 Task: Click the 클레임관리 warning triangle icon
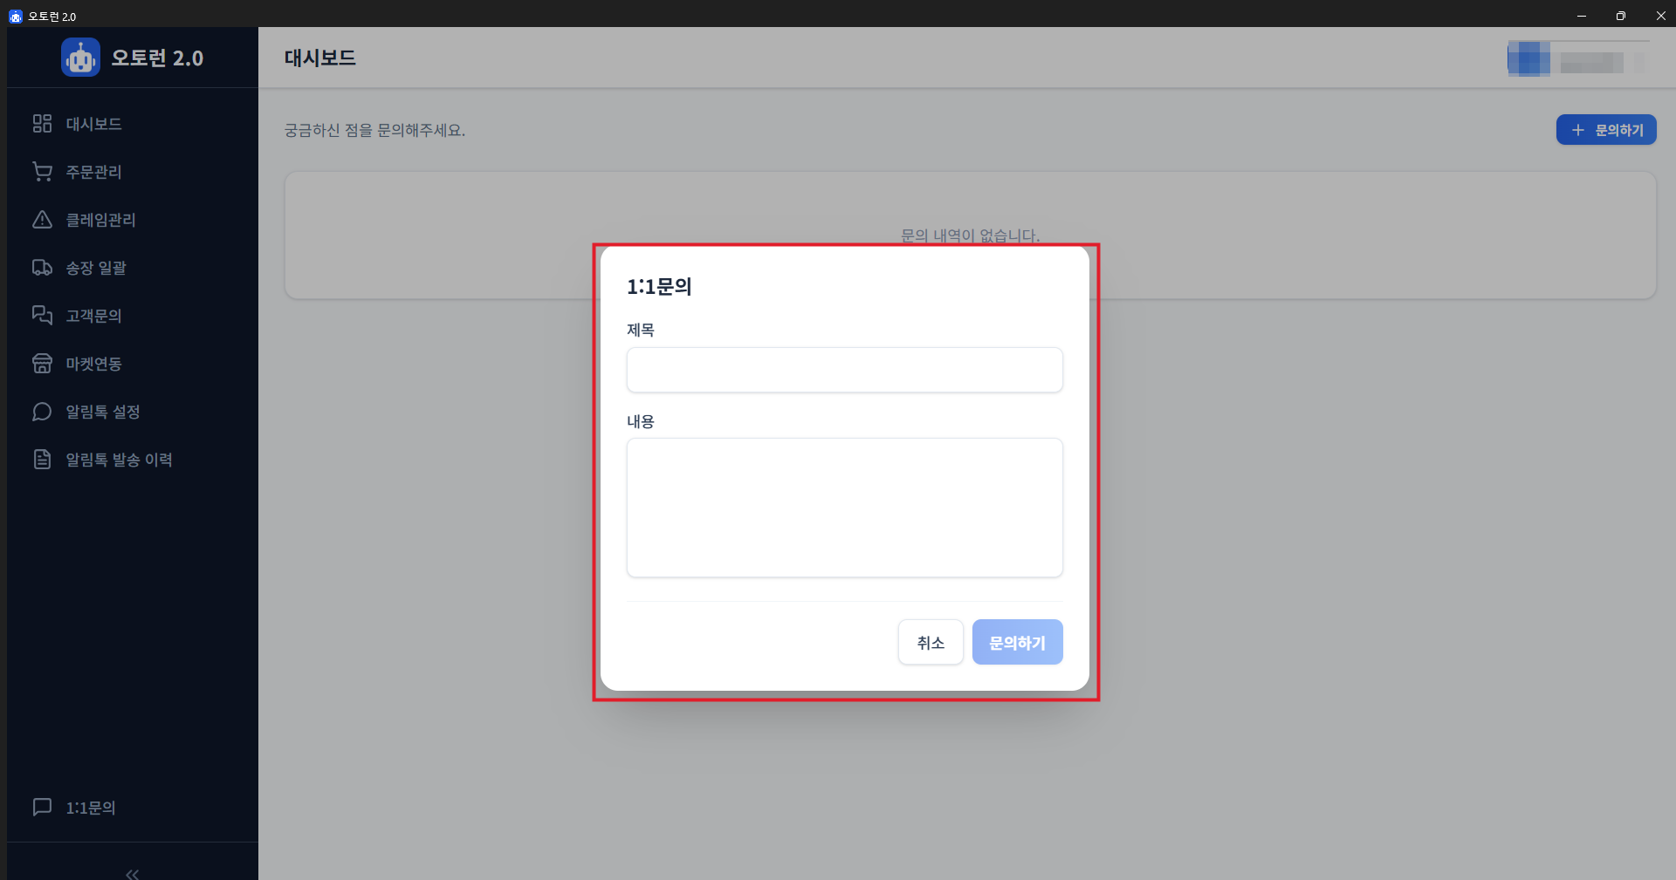[x=42, y=220]
